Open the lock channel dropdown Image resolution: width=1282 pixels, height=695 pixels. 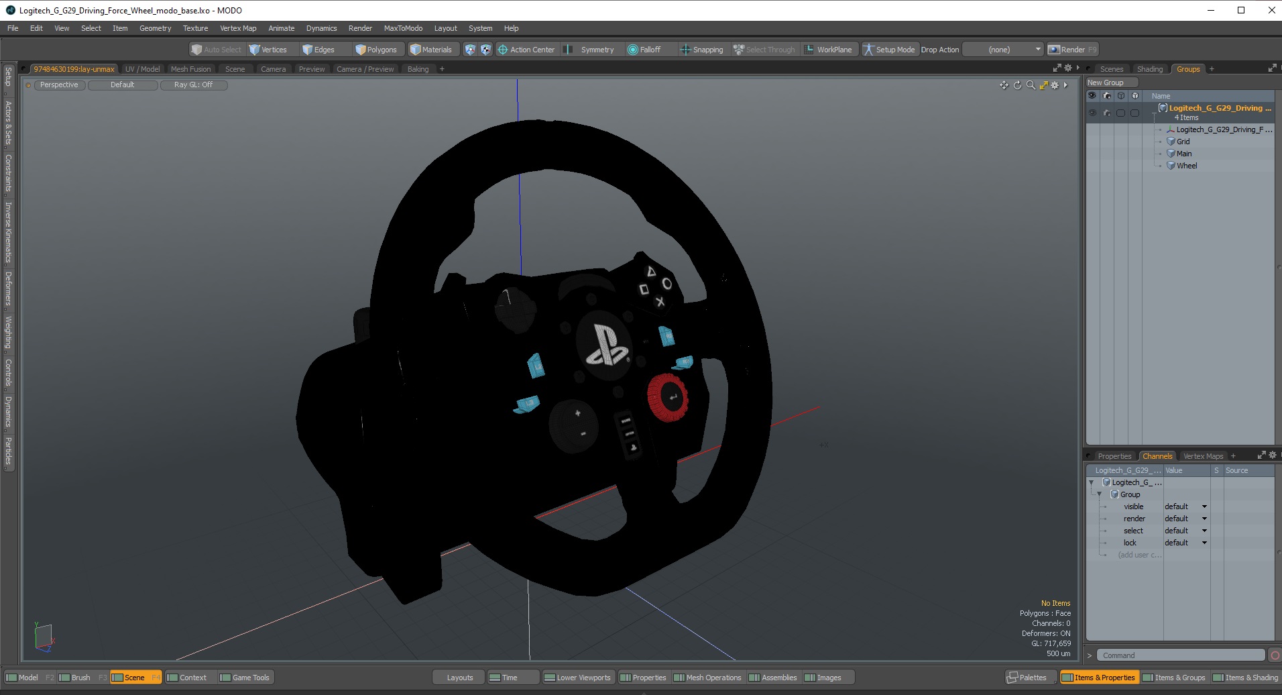[1204, 543]
